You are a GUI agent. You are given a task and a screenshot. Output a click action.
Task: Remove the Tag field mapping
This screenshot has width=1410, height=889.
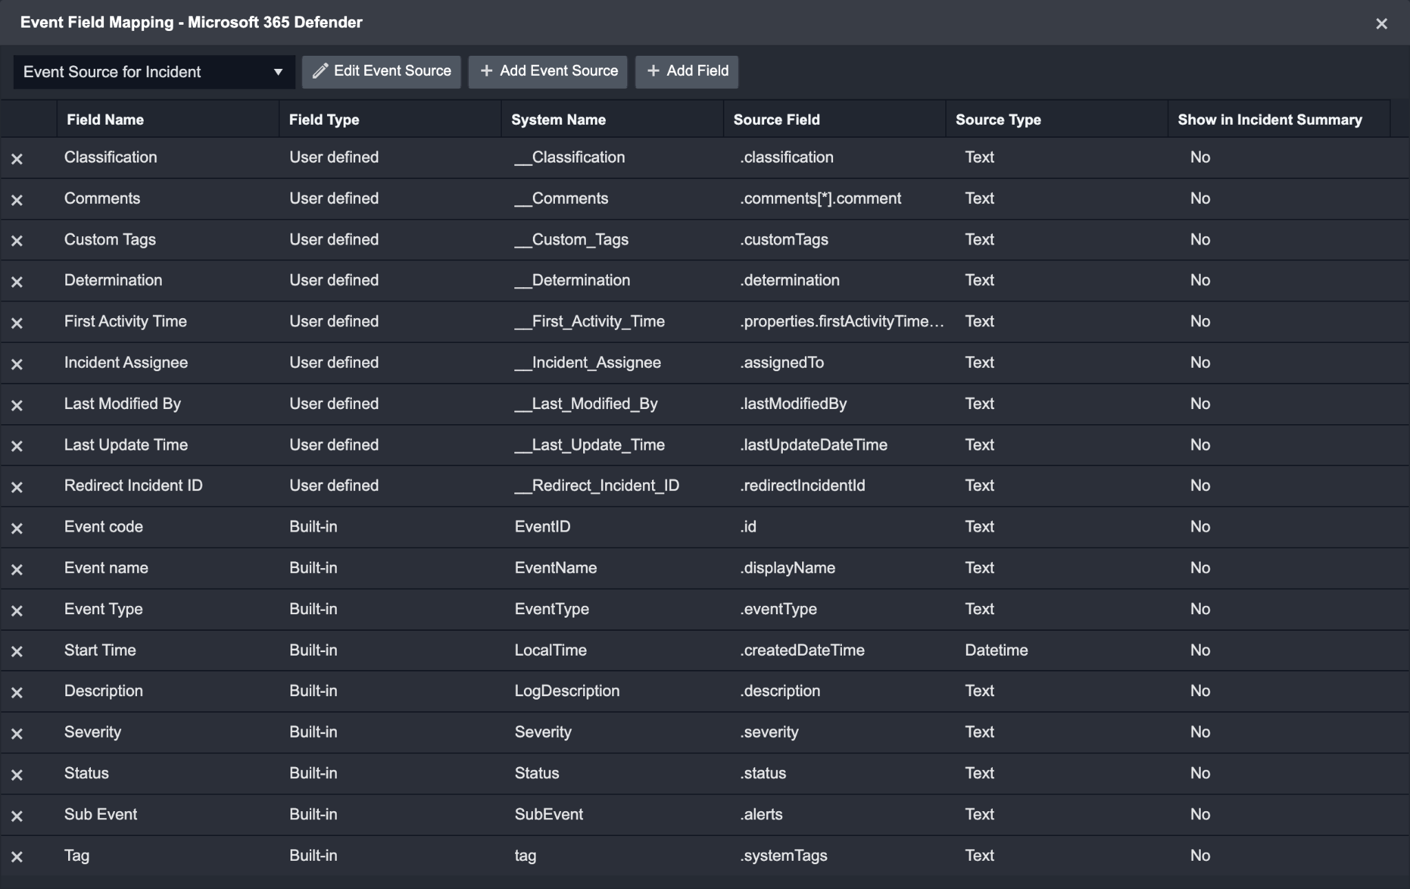(17, 857)
